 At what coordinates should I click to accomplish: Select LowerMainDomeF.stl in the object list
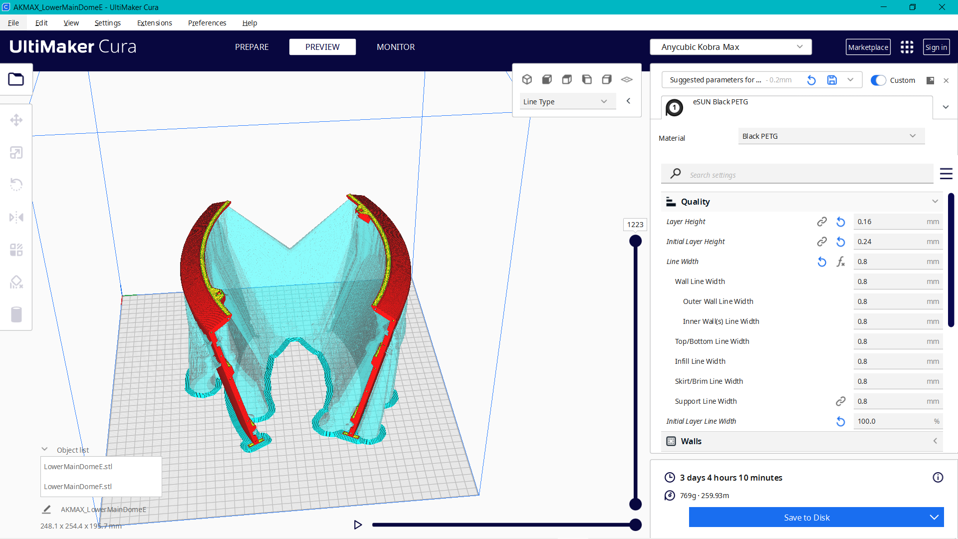(77, 487)
